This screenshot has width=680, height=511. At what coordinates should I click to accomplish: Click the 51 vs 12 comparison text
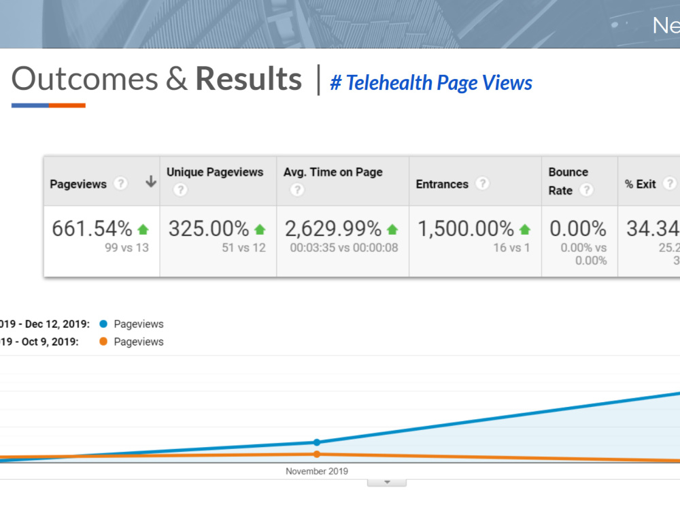point(243,248)
